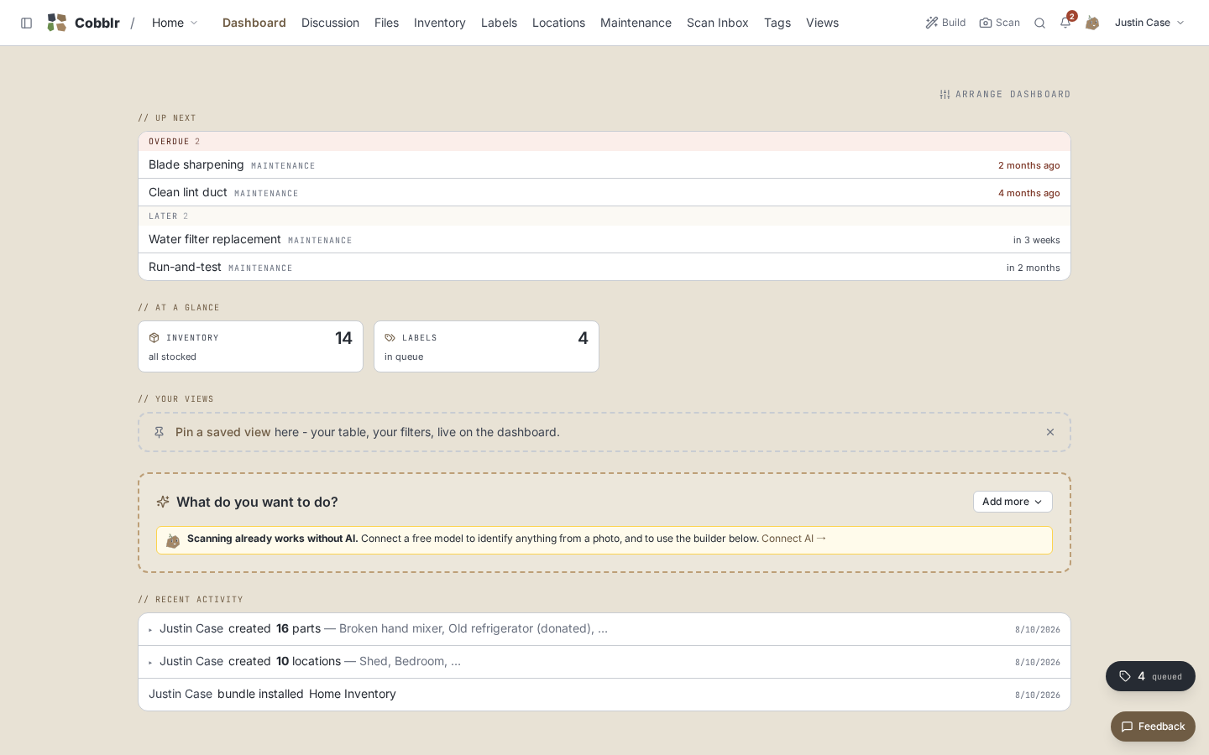1209x755 pixels.
Task: Open the Feedback chat button
Action: [1153, 726]
